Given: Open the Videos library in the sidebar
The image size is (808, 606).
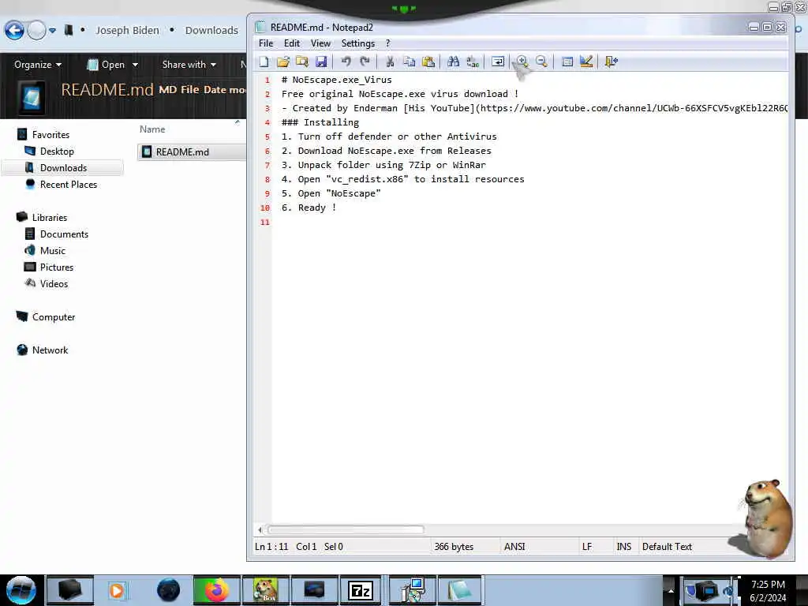Looking at the screenshot, I should pos(54,284).
